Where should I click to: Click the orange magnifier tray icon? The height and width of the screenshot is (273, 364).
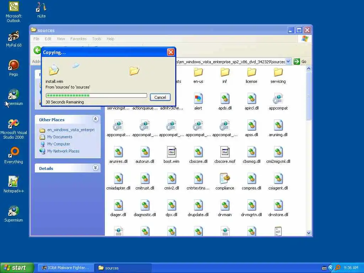338,268
